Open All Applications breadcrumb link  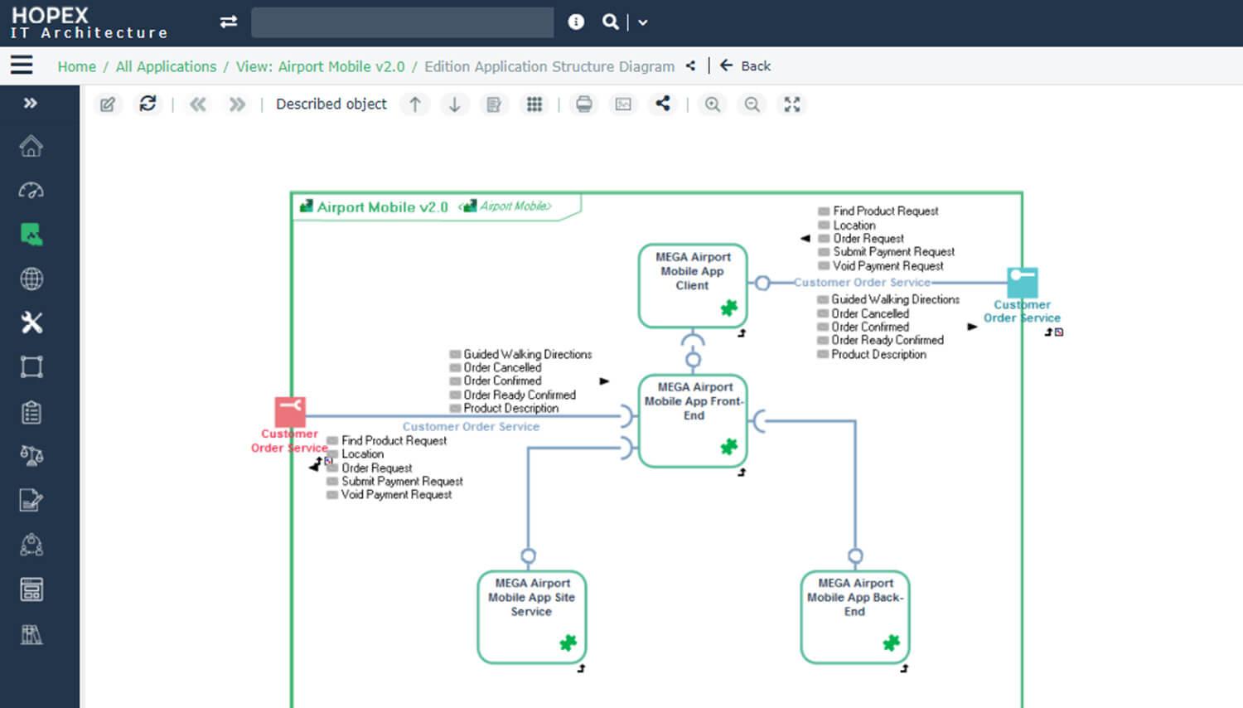(x=166, y=66)
